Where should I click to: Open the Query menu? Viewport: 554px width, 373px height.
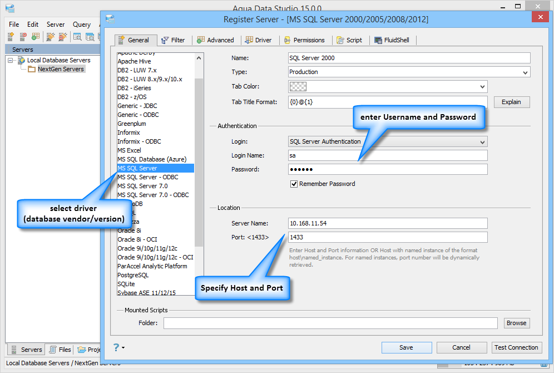[82, 24]
